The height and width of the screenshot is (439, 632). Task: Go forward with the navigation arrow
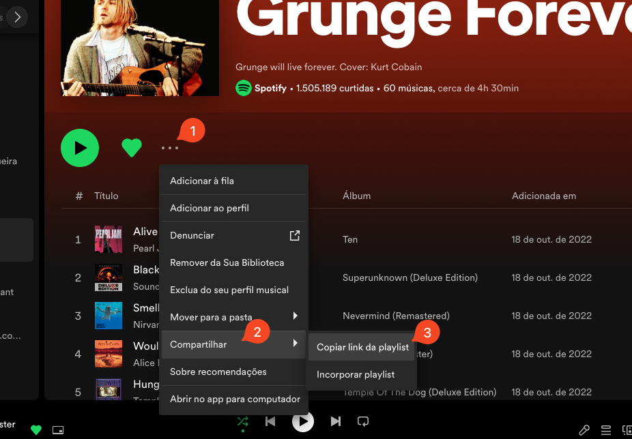[17, 16]
